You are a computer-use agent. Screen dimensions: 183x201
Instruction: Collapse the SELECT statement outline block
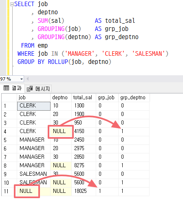click(x=12, y=4)
